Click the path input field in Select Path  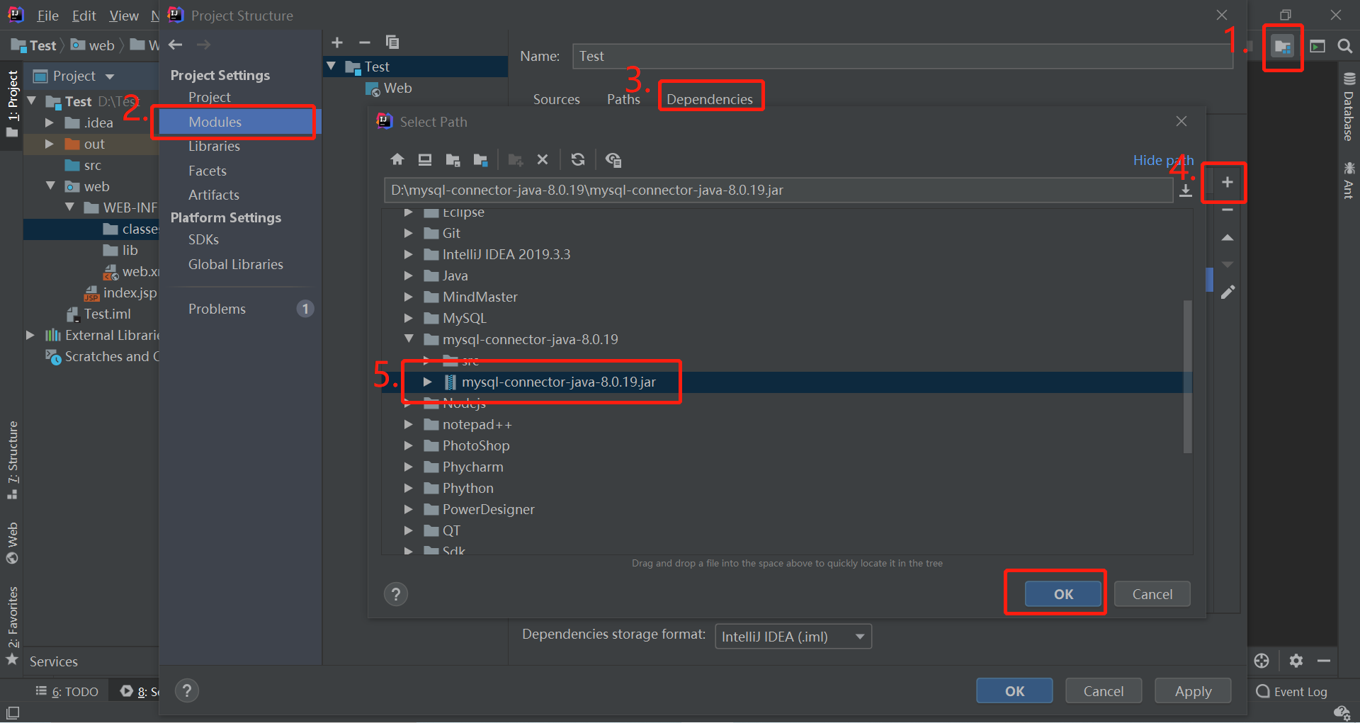778,190
